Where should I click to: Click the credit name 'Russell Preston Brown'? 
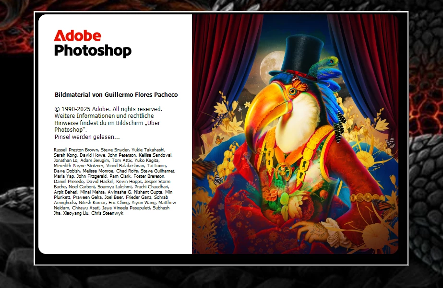pos(76,150)
